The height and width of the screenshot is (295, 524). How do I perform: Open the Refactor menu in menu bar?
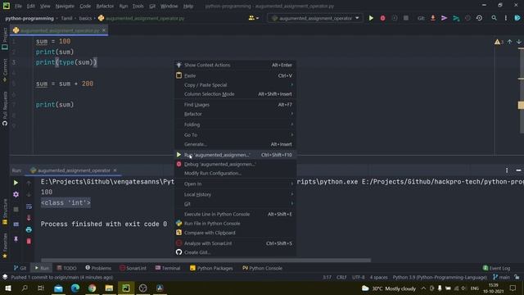(105, 6)
